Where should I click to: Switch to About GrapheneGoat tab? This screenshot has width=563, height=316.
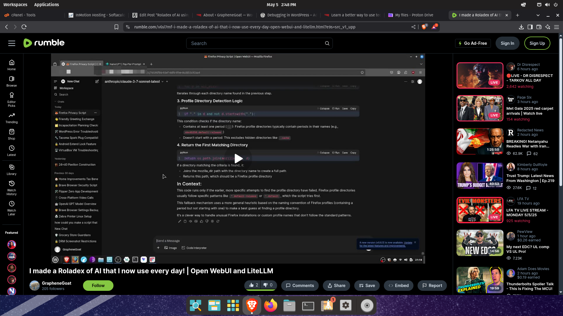[225, 15]
